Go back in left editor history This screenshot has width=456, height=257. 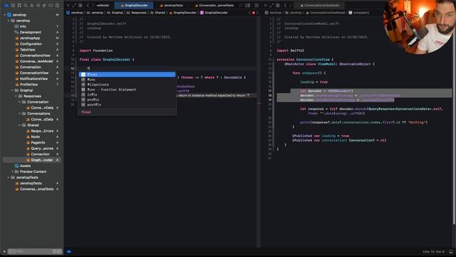[x=88, y=5]
